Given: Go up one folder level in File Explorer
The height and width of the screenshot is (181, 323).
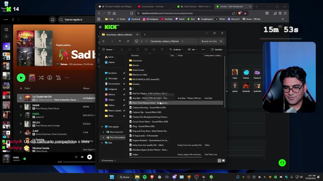Looking at the screenshot, I should click(120, 41).
